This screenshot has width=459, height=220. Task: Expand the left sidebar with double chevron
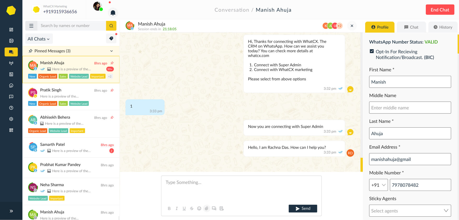point(11,211)
